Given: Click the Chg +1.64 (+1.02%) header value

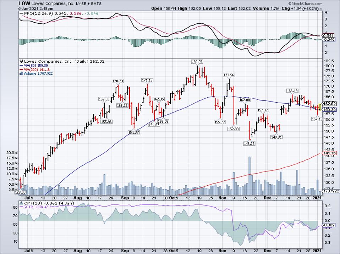Looking at the screenshot, I should pyautogui.click(x=300, y=9).
